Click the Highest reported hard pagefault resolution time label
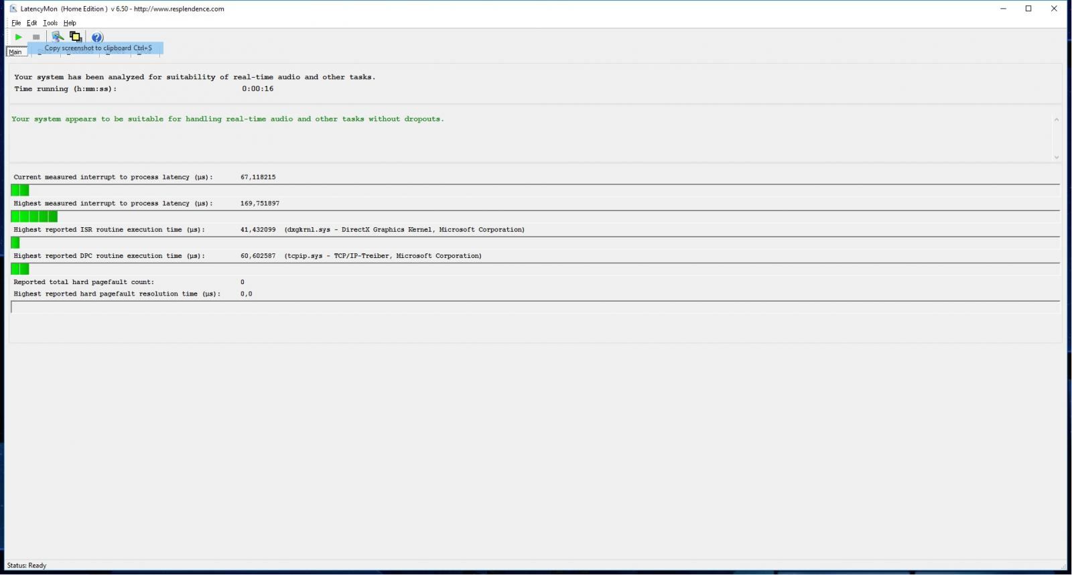The image size is (1072, 575). (x=117, y=294)
